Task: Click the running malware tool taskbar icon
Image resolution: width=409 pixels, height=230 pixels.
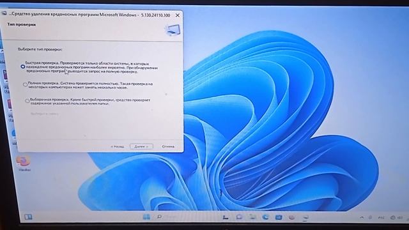Action: click(305, 217)
